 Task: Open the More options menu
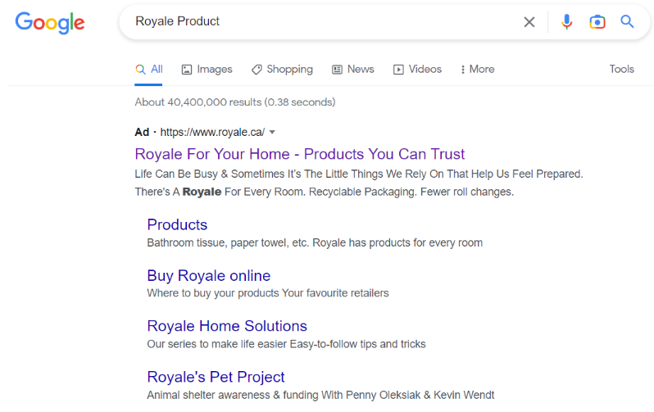point(477,70)
